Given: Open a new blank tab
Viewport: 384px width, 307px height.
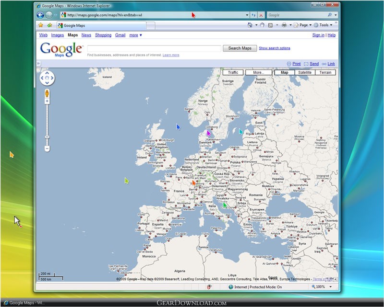Looking at the screenshot, I should click(151, 25).
